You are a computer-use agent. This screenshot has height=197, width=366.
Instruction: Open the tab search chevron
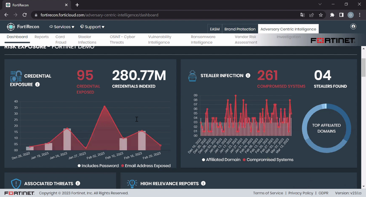pyautogui.click(x=320, y=4)
